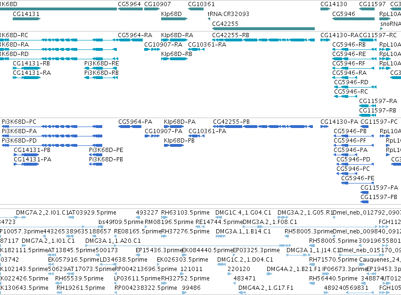Click the Pi3K68D-RB transcript label
The height and width of the screenshot is (295, 401).
101,73
